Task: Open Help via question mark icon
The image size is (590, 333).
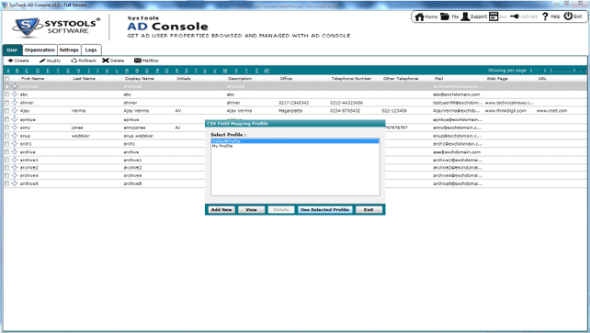Action: pos(545,17)
